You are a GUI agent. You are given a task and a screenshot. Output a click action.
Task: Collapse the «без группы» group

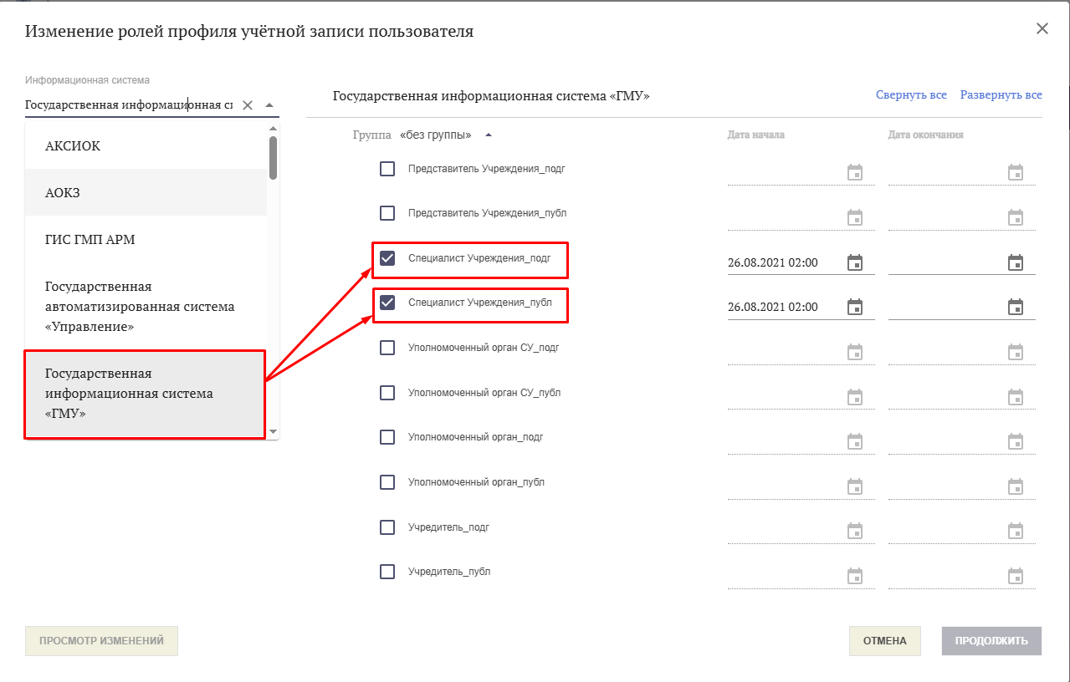point(489,135)
